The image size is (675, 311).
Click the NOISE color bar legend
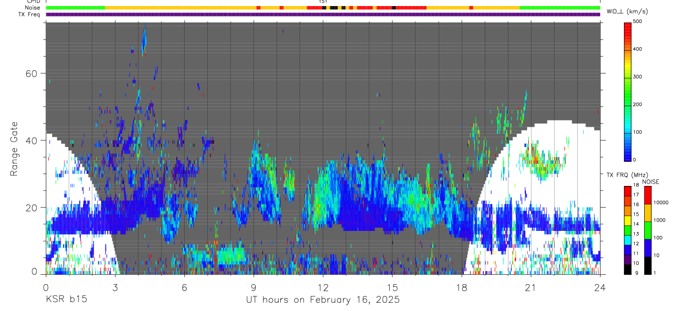(x=648, y=230)
